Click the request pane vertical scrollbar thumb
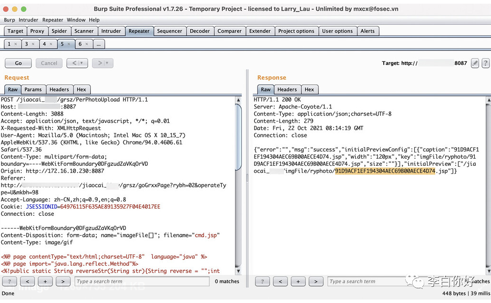Viewport: 491px width, 303px height. [238, 137]
